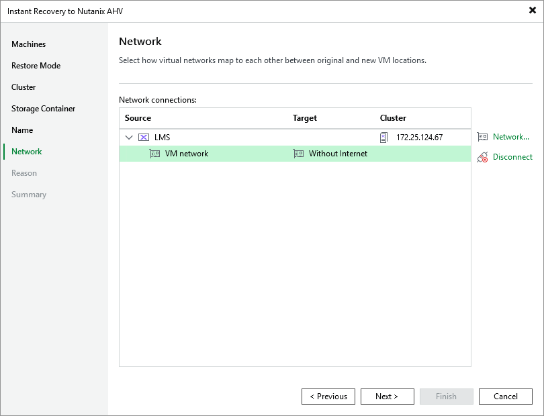This screenshot has height=416, width=544.
Task: Select the Name step in sidebar
Action: pyautogui.click(x=22, y=129)
